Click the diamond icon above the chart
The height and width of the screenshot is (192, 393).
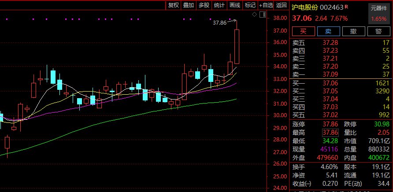(x=254, y=15)
